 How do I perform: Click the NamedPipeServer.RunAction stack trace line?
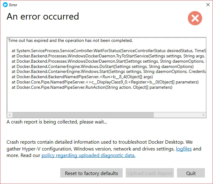coord(92,88)
